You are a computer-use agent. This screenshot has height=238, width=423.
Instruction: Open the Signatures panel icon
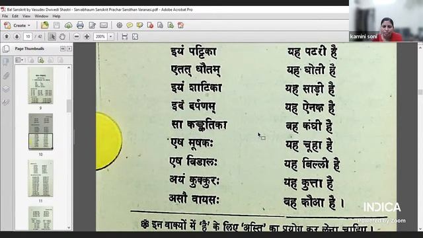click(6, 102)
